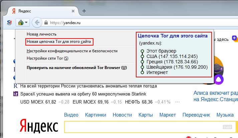Viewport: 238px width, 138px height.
Task: Click the S! extension icon in toolbar
Action: 9,23
